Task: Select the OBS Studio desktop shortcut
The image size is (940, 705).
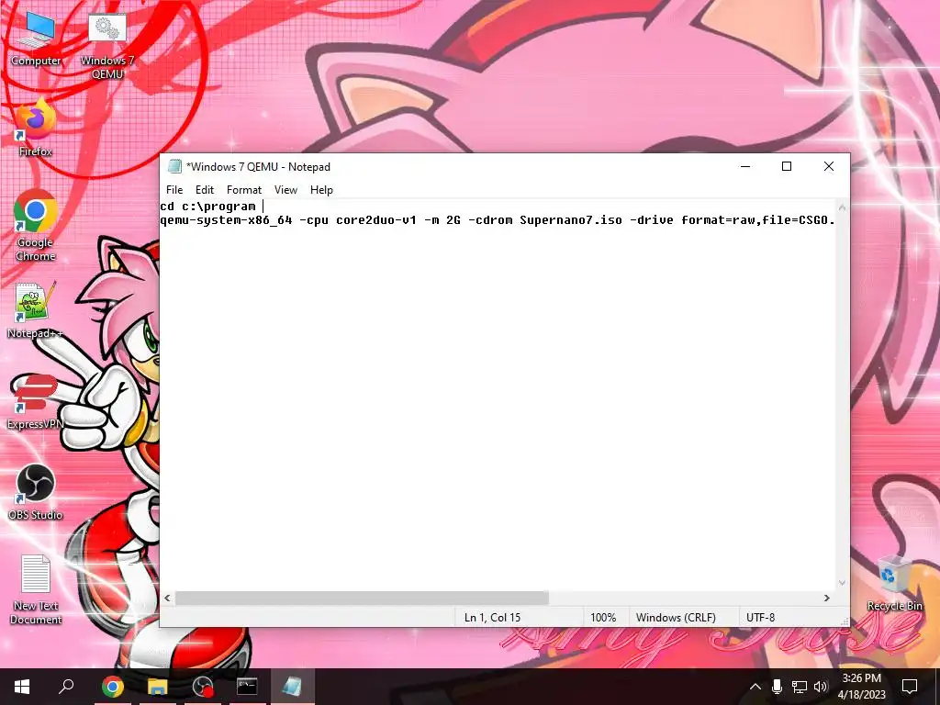Action: [x=36, y=493]
